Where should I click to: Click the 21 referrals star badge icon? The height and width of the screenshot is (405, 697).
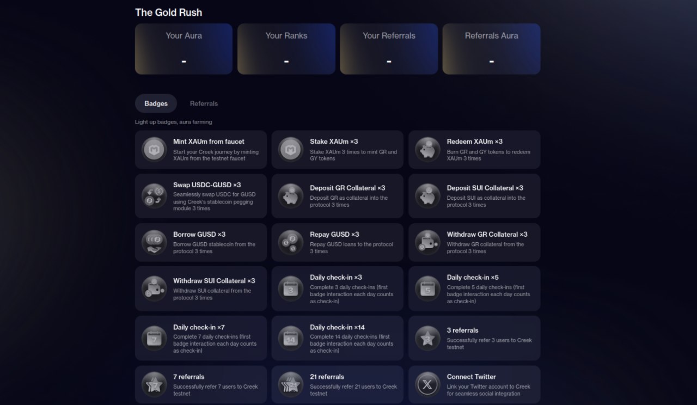(x=291, y=385)
